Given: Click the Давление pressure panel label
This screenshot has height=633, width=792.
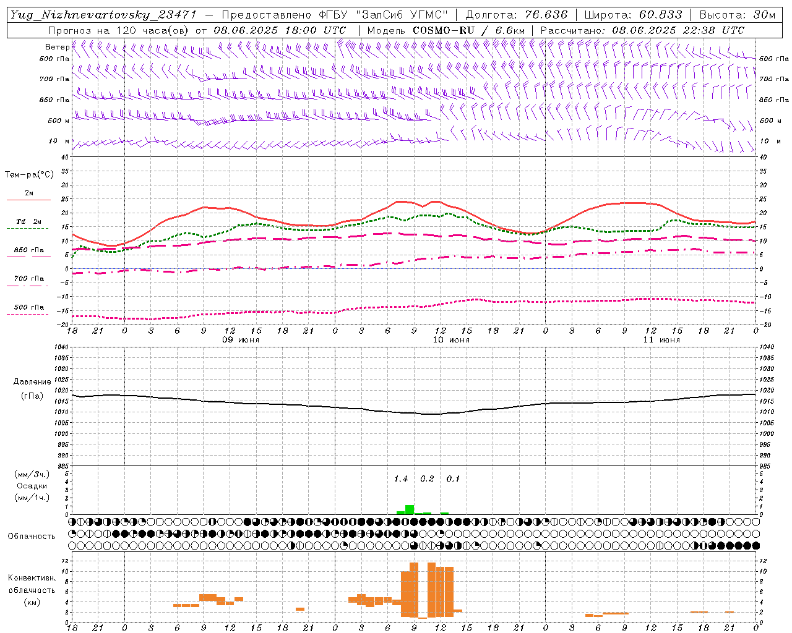Looking at the screenshot, I should click(x=32, y=382).
